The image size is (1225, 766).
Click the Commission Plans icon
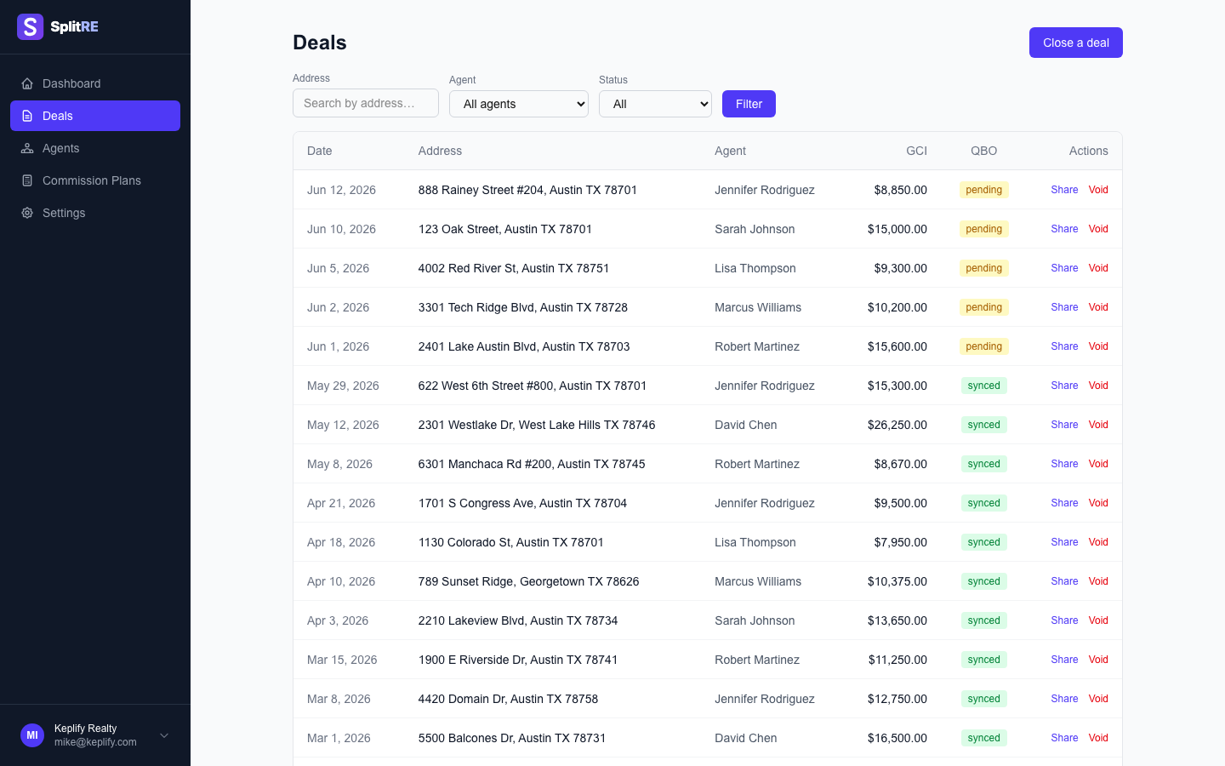[x=27, y=180]
